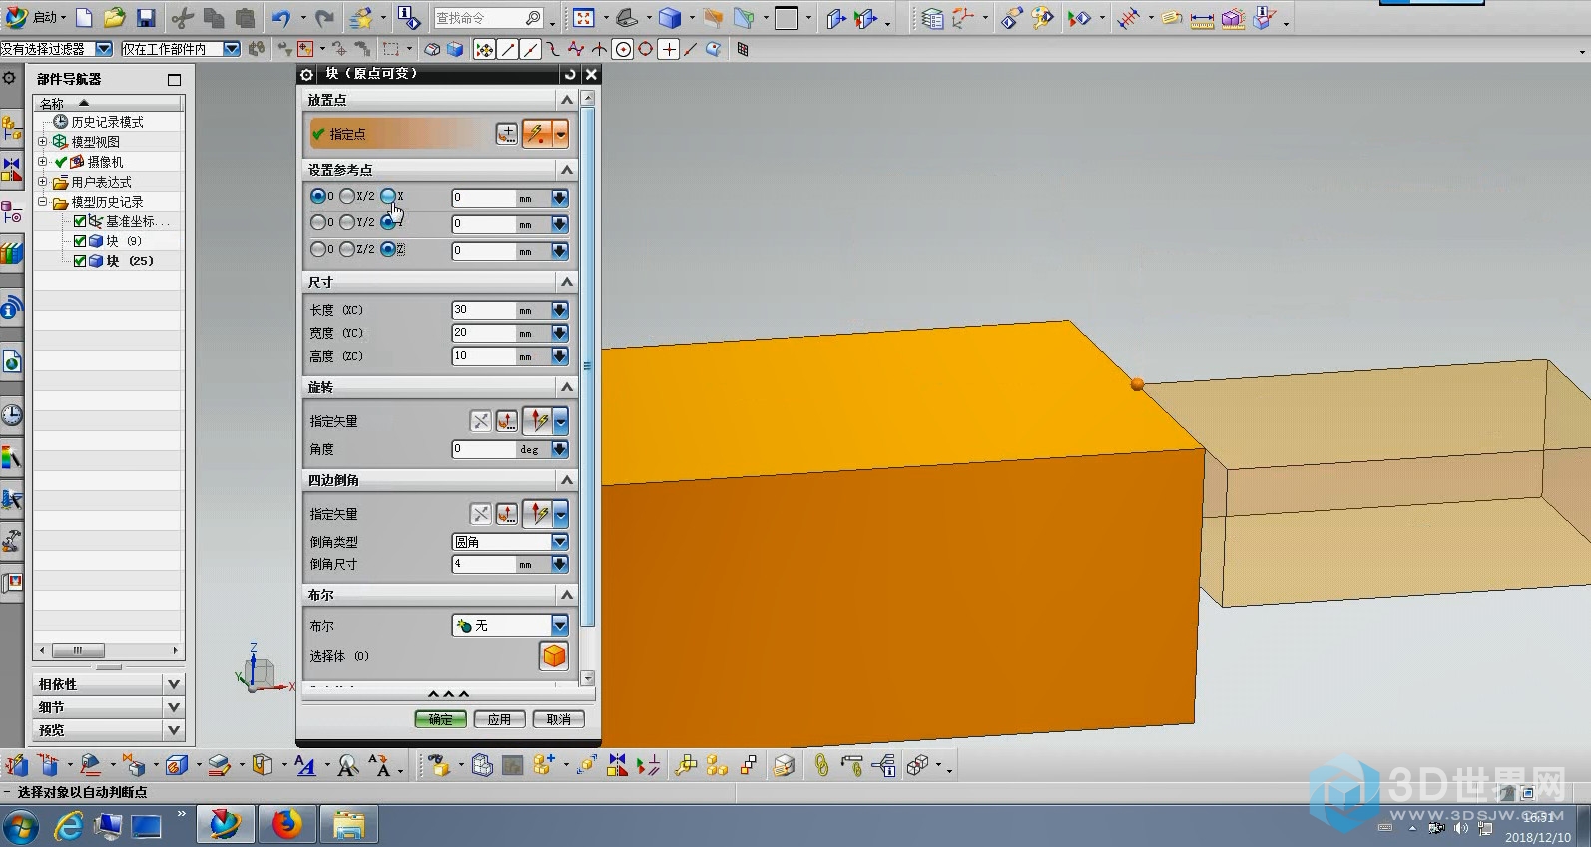Collapse the 放置点 section
Viewport: 1591px width, 847px height.
coord(567,100)
